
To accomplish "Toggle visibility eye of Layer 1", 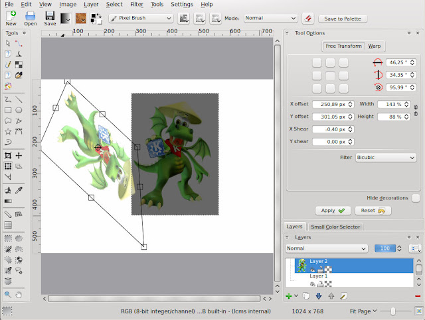I will [313, 284].
